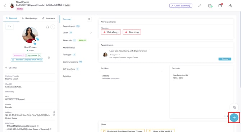This screenshot has height=132, width=241.
Task: Click the settings icon right of label tags
Action: coord(49,58)
